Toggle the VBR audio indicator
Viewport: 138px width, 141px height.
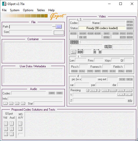[60, 93]
